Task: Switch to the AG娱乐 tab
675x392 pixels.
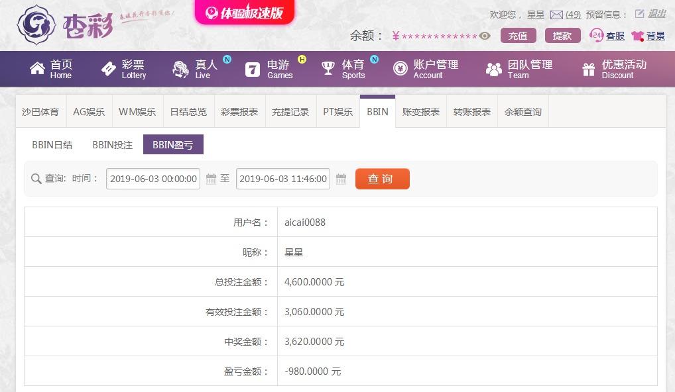Action: tap(89, 112)
